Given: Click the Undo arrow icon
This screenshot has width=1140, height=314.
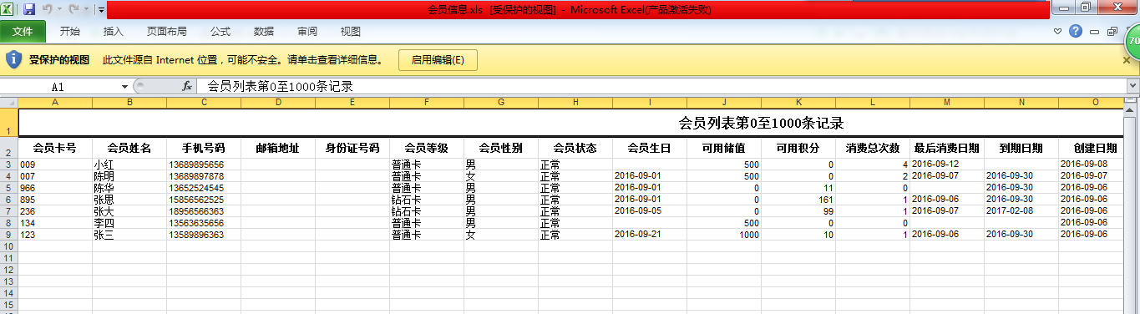Looking at the screenshot, I should coord(48,9).
